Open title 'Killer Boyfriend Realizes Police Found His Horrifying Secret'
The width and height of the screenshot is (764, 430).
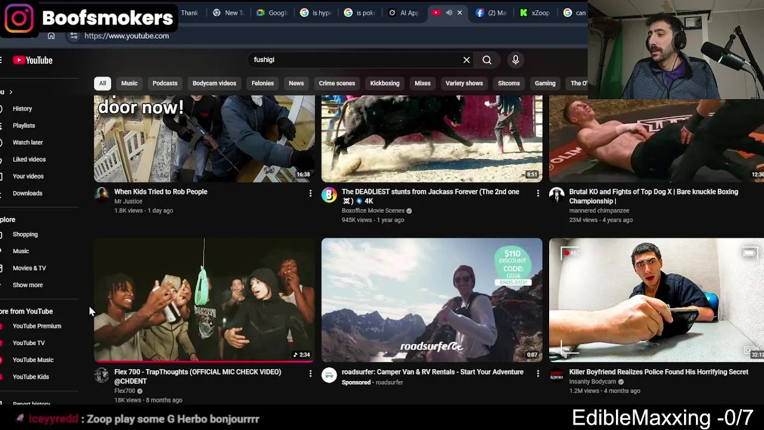click(x=658, y=372)
